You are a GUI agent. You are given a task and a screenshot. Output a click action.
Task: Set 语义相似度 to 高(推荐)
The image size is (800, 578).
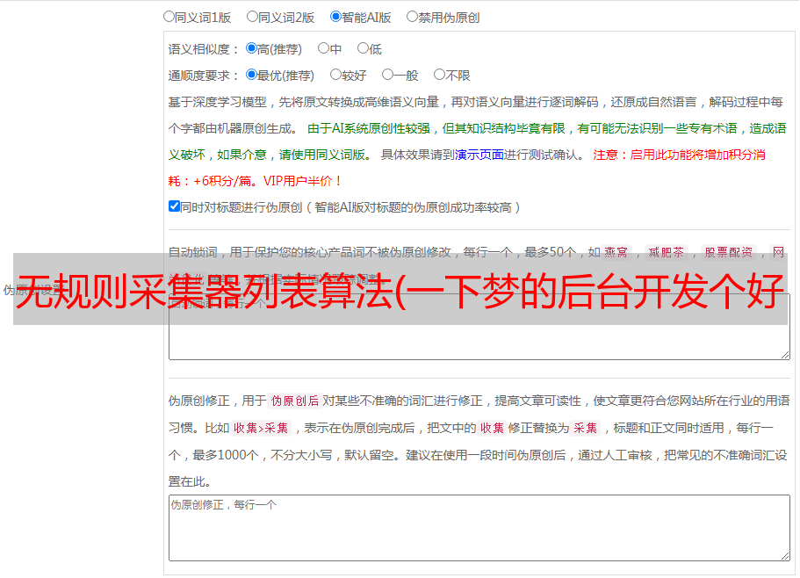[251, 48]
